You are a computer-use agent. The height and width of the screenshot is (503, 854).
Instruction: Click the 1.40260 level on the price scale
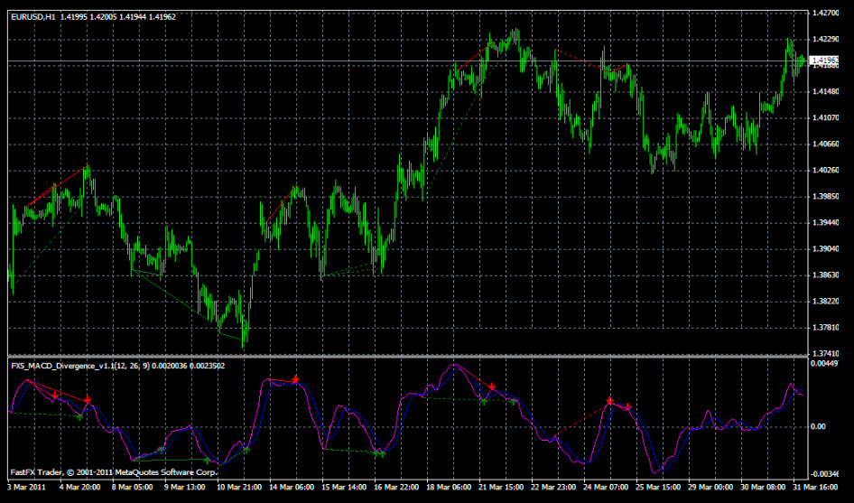pos(825,170)
